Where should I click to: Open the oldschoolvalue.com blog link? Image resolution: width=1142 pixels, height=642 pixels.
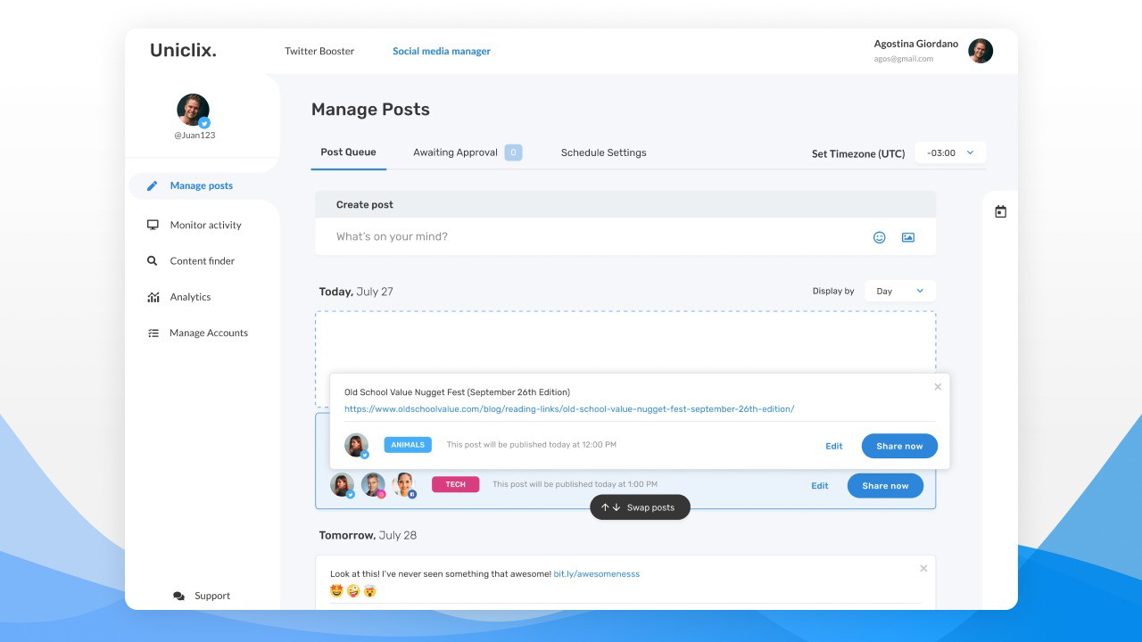[x=568, y=409]
